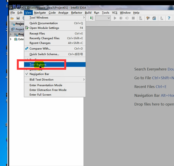The image size is (174, 166).
Task: Select Quick Documentation
Action: point(55,23)
